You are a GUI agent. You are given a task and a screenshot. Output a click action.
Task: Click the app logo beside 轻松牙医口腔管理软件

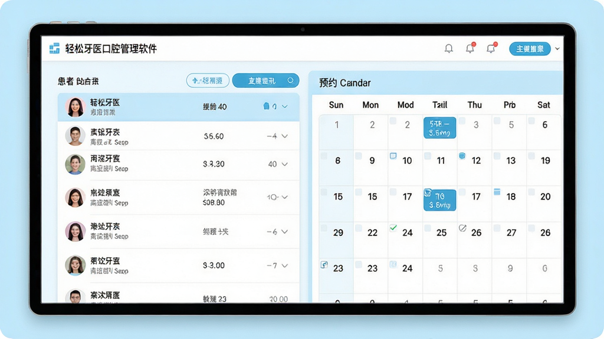click(55, 48)
